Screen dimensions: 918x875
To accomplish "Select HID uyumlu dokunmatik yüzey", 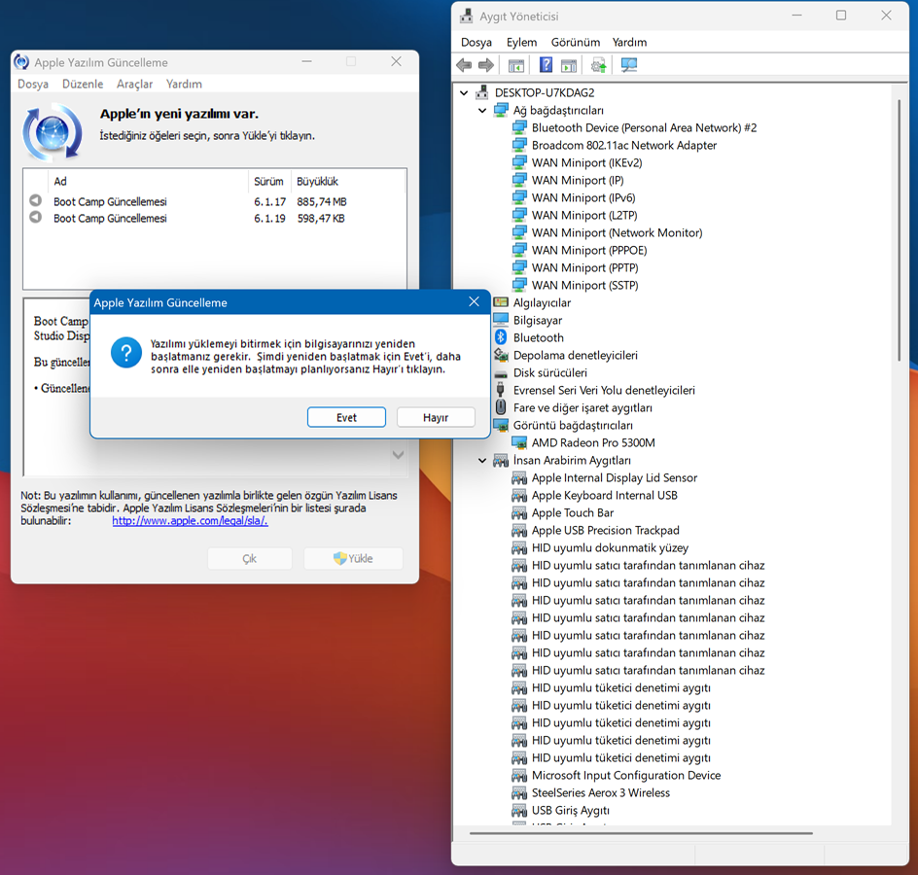I will tap(610, 547).
